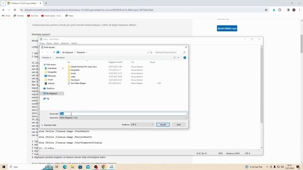Screen dimensions: 303x170
Task: Click Yeni klasör in dialog toolbar
Action: pos(60,58)
